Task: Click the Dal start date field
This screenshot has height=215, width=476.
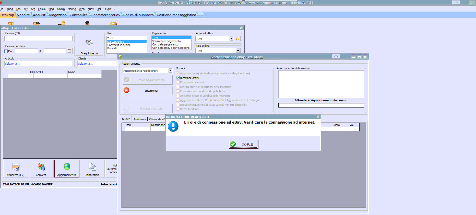Action: (x=27, y=51)
